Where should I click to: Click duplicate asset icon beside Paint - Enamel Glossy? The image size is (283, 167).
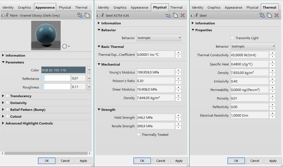pos(87,15)
